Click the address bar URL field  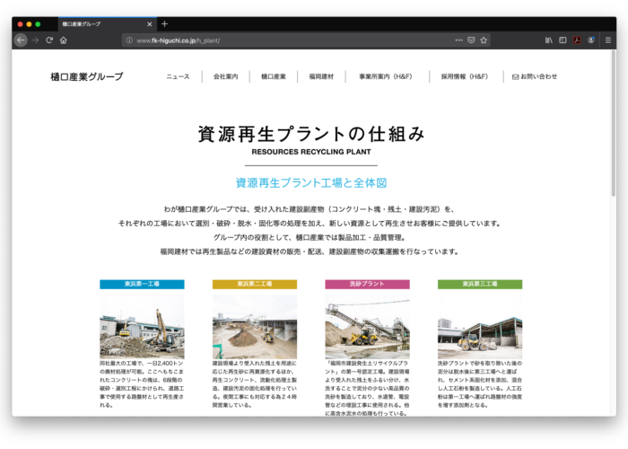click(287, 40)
